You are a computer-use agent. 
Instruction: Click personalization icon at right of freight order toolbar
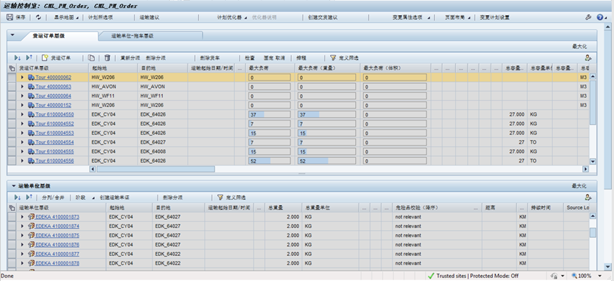pyautogui.click(x=588, y=58)
